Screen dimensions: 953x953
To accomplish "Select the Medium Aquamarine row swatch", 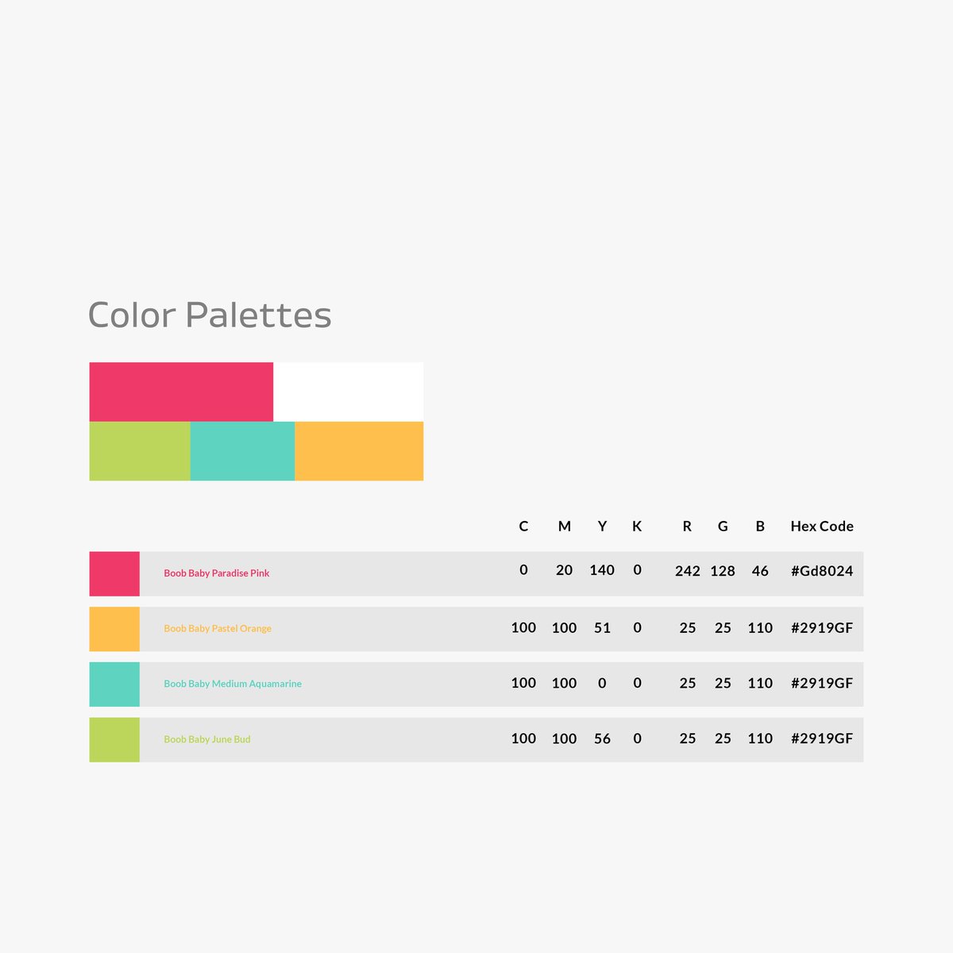I will (x=114, y=684).
